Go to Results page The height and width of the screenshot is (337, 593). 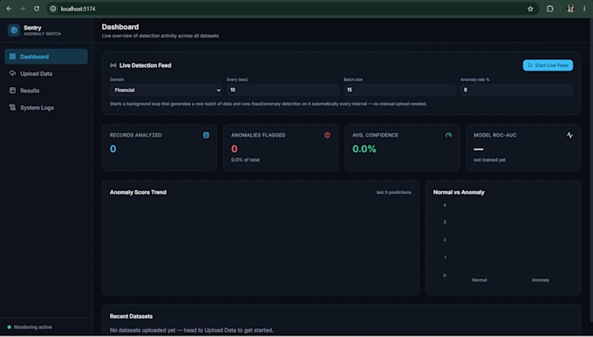(x=46, y=91)
